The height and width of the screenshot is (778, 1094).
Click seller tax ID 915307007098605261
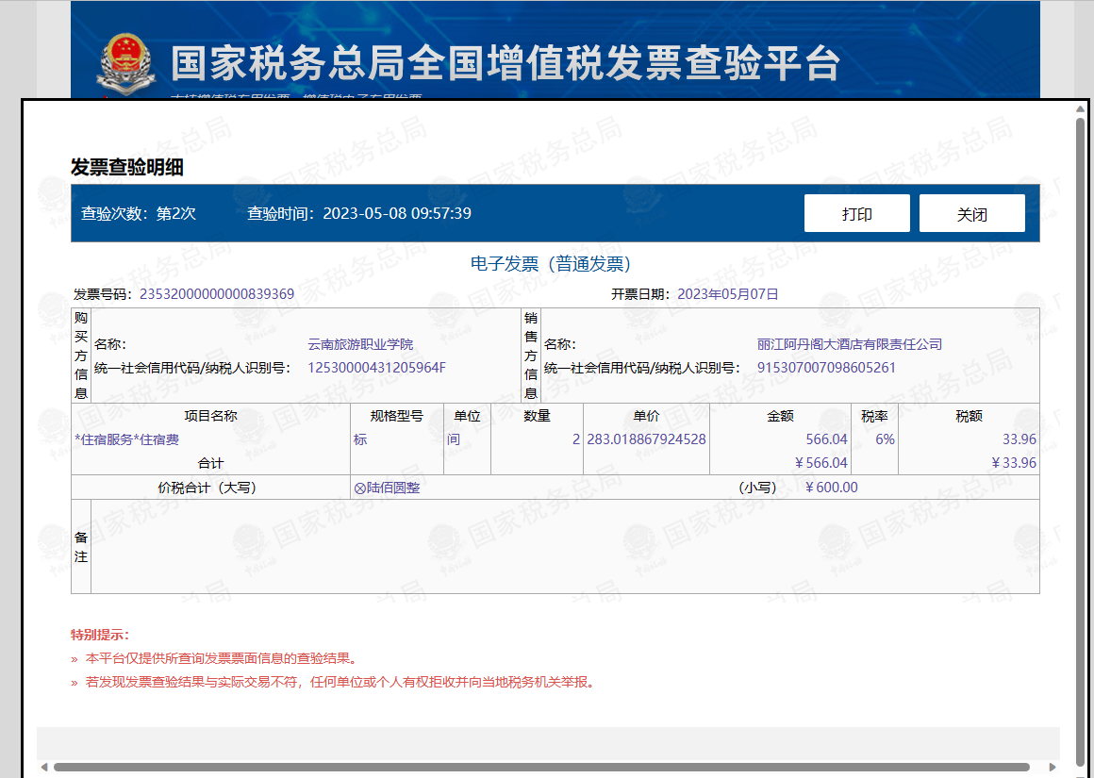click(x=826, y=368)
